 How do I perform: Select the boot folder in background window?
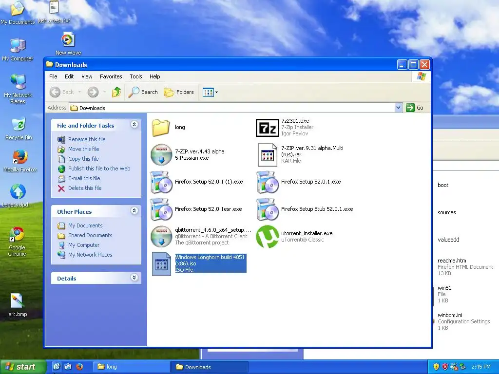(x=442, y=185)
